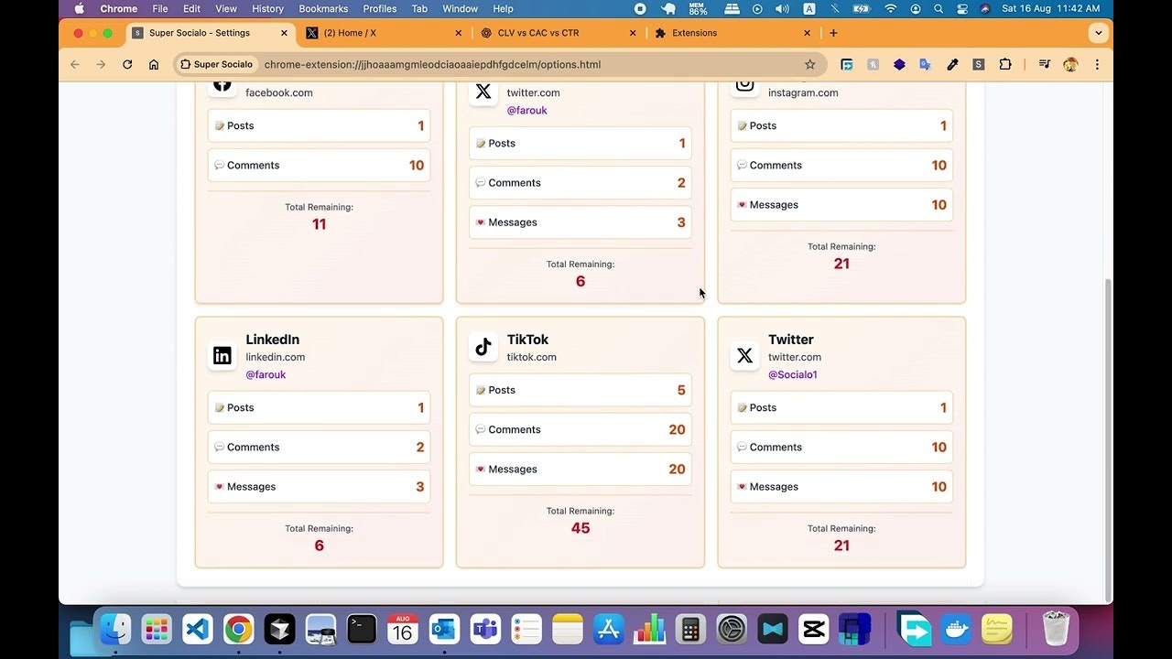Image resolution: width=1172 pixels, height=659 pixels.
Task: Open the Apple menu
Action: pos(79,8)
